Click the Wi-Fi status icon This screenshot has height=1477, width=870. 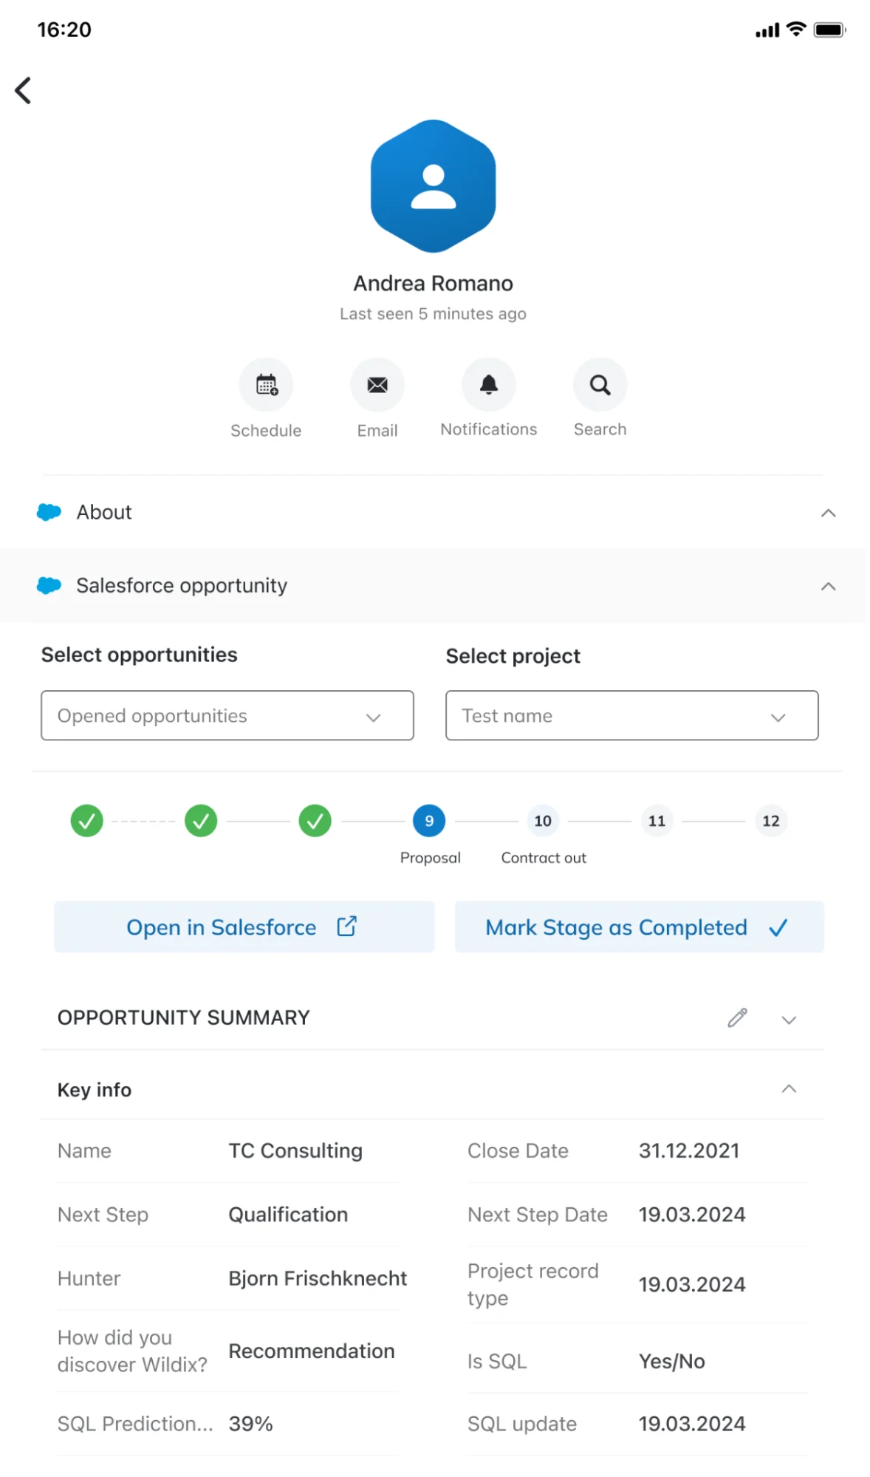point(796,30)
